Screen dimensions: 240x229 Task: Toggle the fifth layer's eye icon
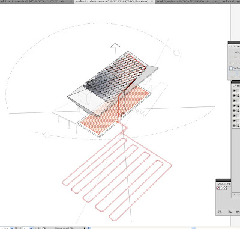(234, 111)
